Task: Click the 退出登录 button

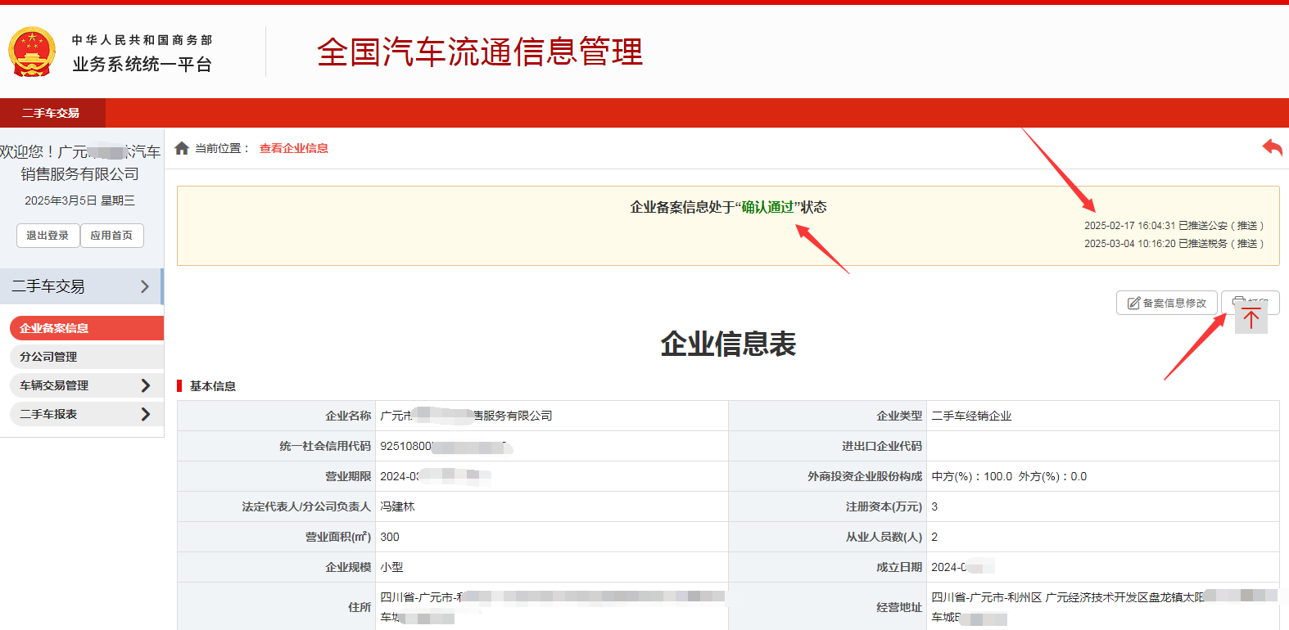Action: pyautogui.click(x=47, y=236)
